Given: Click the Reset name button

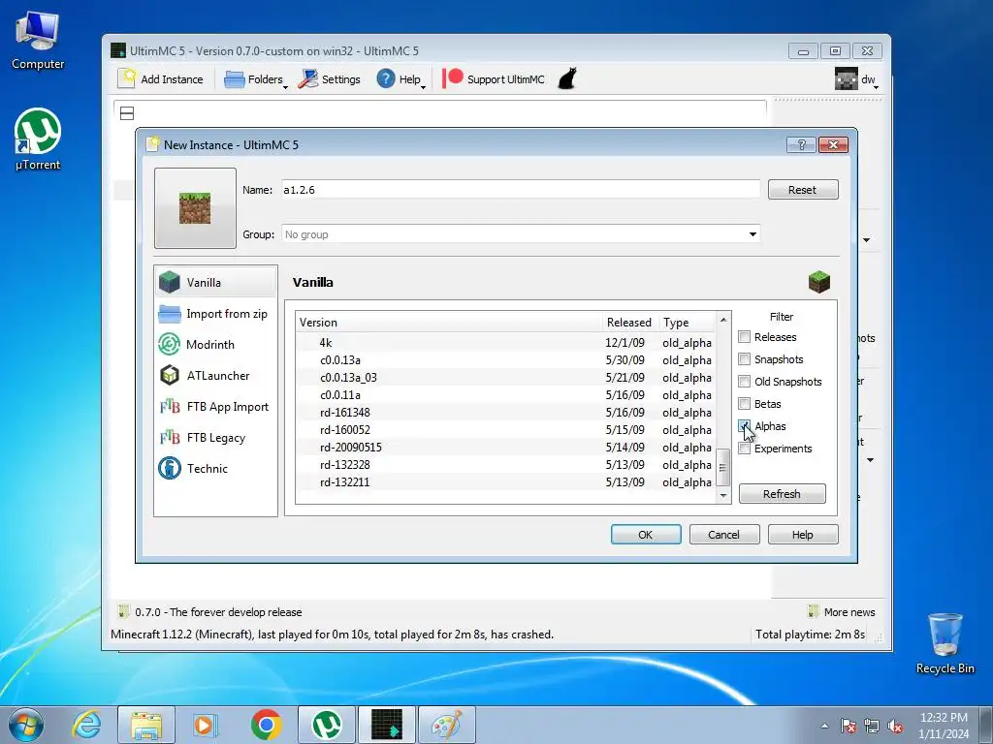Looking at the screenshot, I should pos(802,190).
